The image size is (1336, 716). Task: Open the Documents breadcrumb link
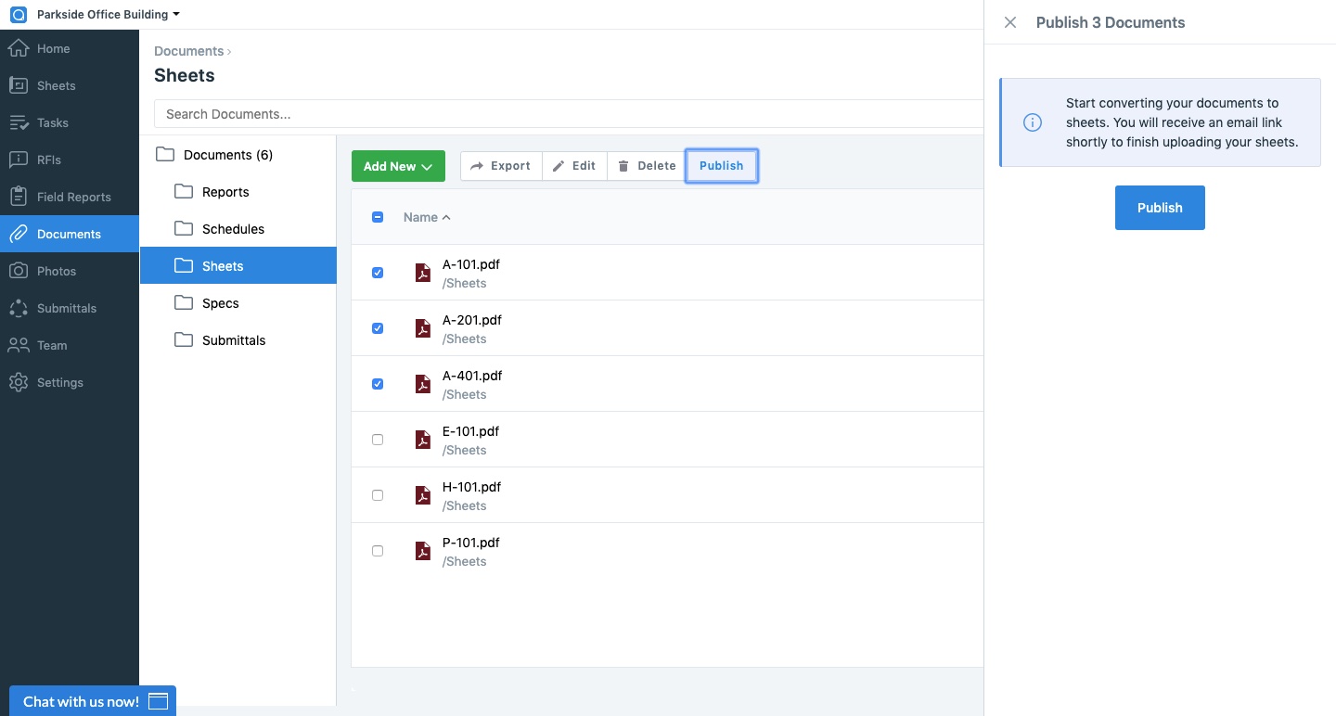(x=186, y=51)
